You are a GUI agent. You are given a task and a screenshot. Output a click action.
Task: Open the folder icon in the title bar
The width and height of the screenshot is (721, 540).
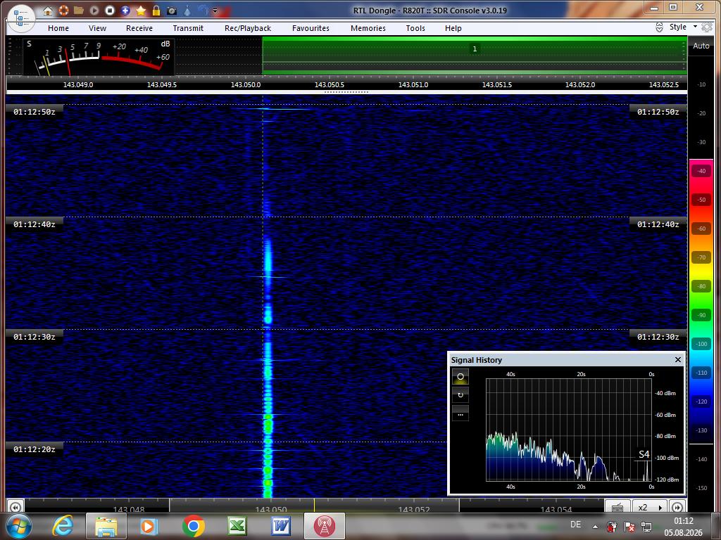[79, 10]
